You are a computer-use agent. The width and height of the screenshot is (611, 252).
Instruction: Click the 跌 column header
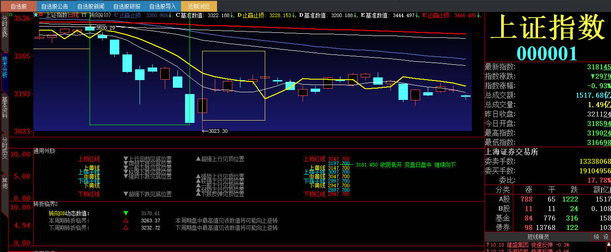(x=574, y=189)
